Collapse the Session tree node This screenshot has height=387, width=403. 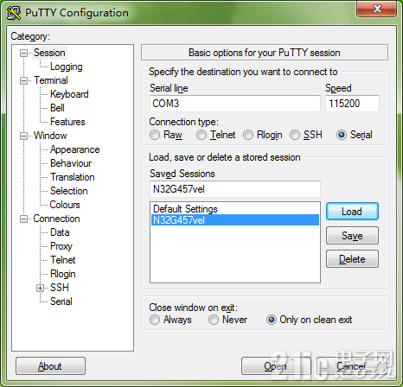tap(23, 54)
